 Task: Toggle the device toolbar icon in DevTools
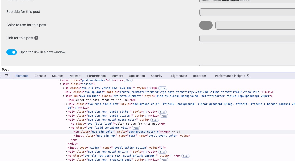pos(7,76)
